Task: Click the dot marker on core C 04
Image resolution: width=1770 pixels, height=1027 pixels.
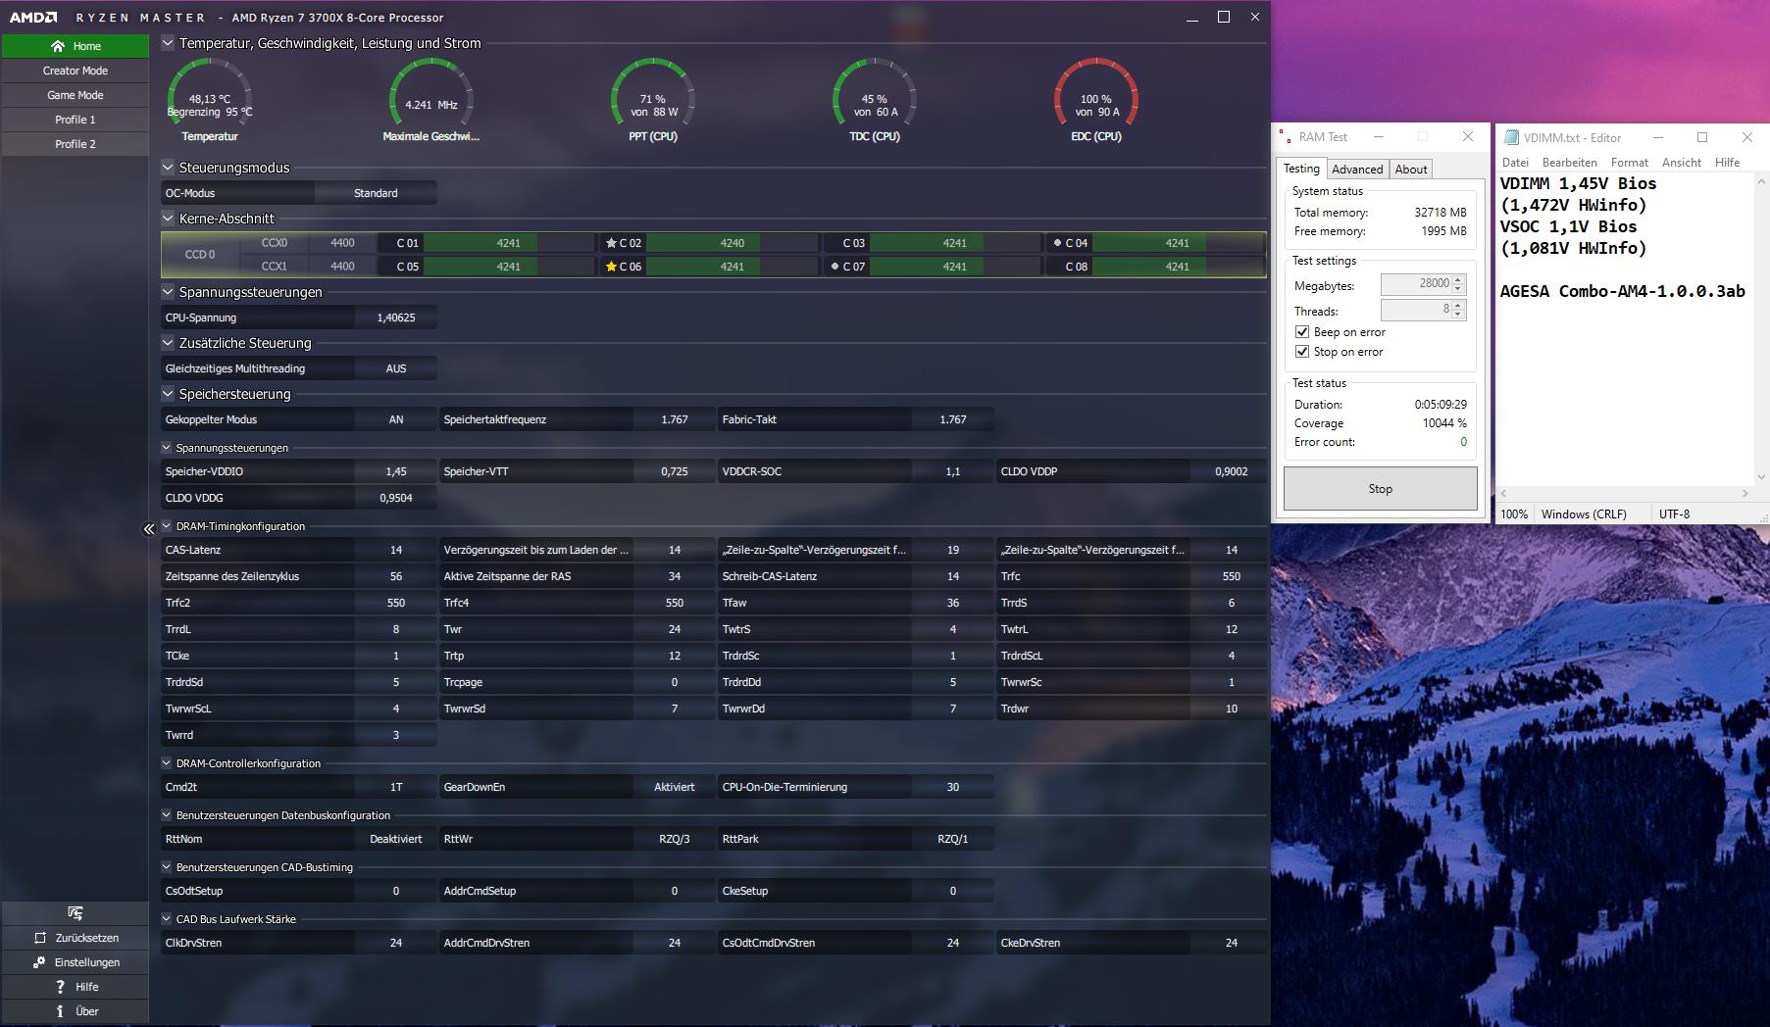Action: point(1057,243)
